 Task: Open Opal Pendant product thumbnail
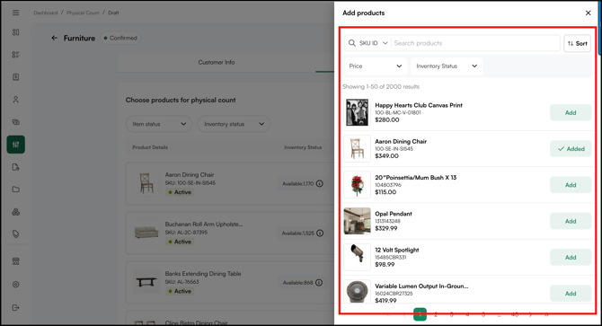pyautogui.click(x=357, y=221)
